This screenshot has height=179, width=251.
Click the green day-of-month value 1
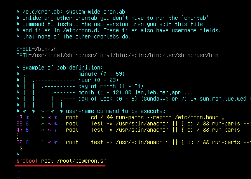43,142
